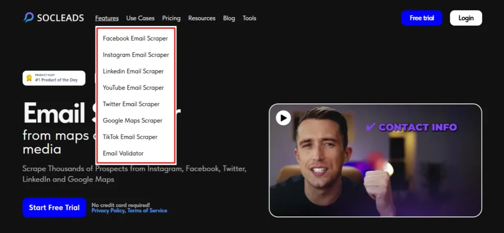
Task: Open the Privacy Policy link
Action: coord(109,210)
